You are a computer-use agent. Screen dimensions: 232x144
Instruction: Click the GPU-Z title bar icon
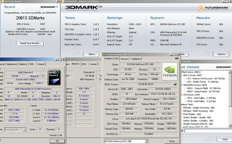click(x=104, y=54)
